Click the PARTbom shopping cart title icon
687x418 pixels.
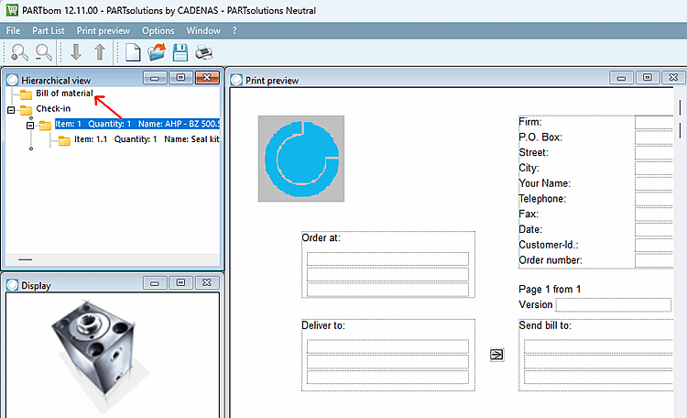tap(12, 10)
